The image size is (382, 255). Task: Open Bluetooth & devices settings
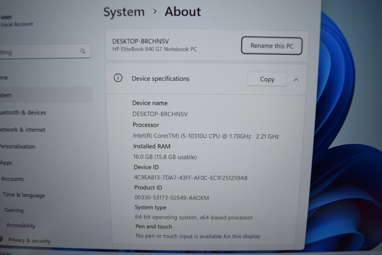tap(23, 113)
